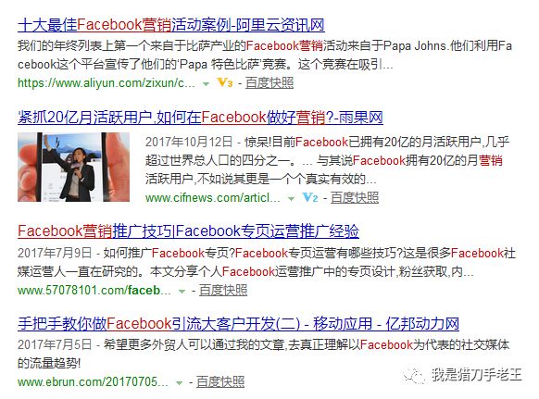Open 百度快照 for the aliyun result
Viewport: 539px width, 399px height.
click(x=269, y=82)
